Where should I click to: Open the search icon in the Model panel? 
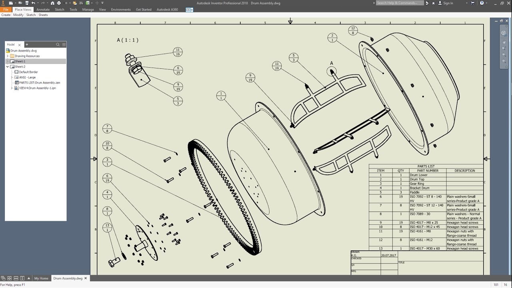point(58,44)
